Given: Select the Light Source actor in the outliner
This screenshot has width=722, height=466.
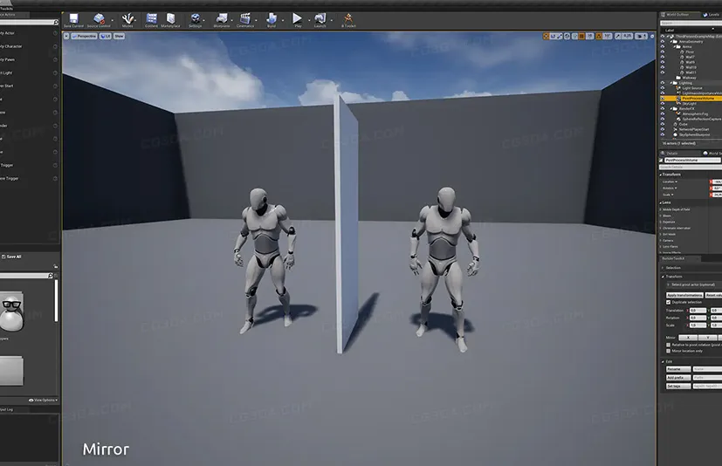Looking at the screenshot, I should point(692,88).
